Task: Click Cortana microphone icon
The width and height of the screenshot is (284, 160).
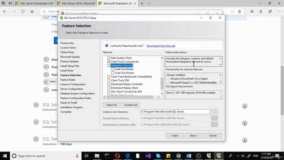Action: (77, 156)
